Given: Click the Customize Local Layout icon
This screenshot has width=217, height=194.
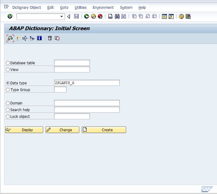Looking at the screenshot, I should click(x=188, y=16).
